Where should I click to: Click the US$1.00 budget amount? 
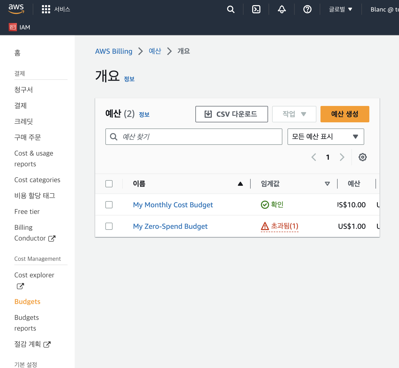352,226
